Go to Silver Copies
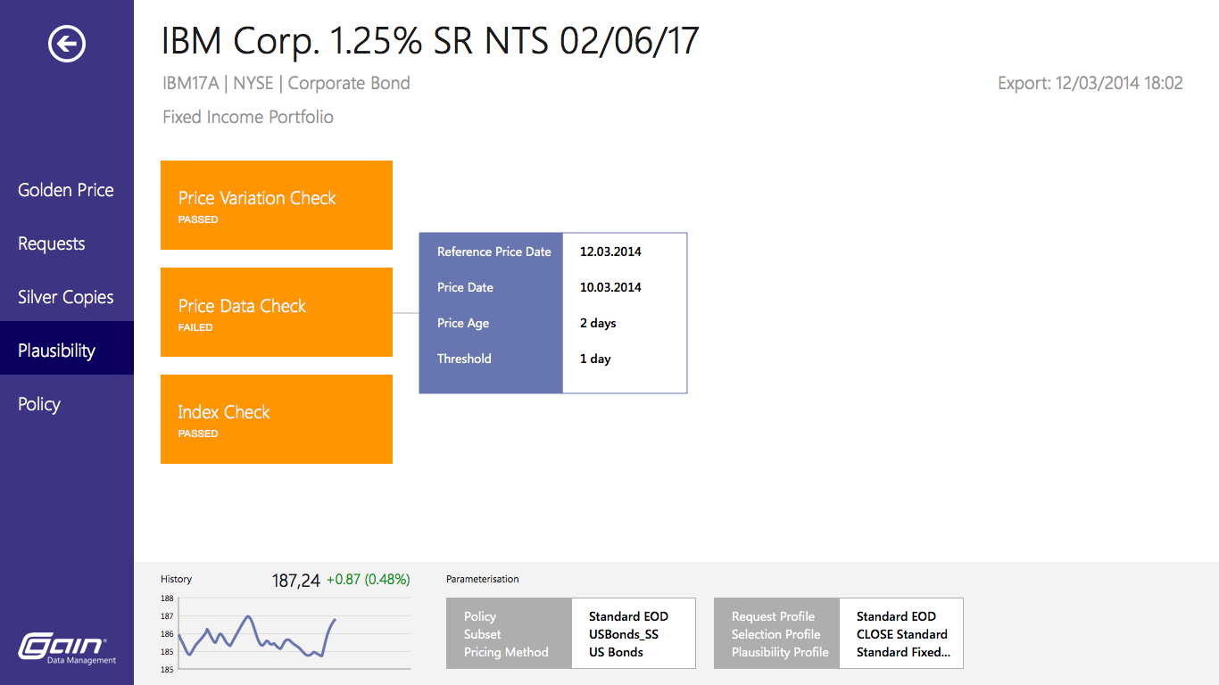1219x685 pixels. coord(66,297)
